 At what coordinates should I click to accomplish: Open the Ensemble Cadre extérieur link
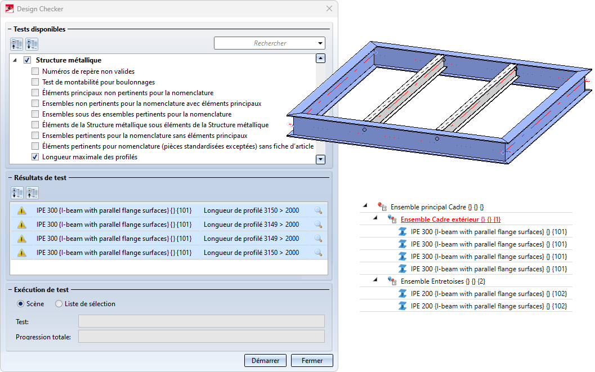(x=450, y=219)
